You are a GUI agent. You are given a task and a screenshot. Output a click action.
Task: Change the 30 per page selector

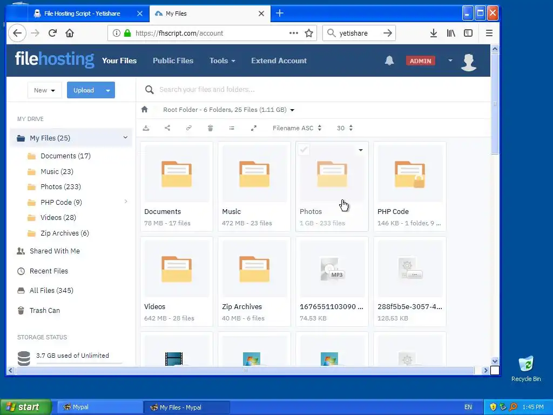[345, 128]
